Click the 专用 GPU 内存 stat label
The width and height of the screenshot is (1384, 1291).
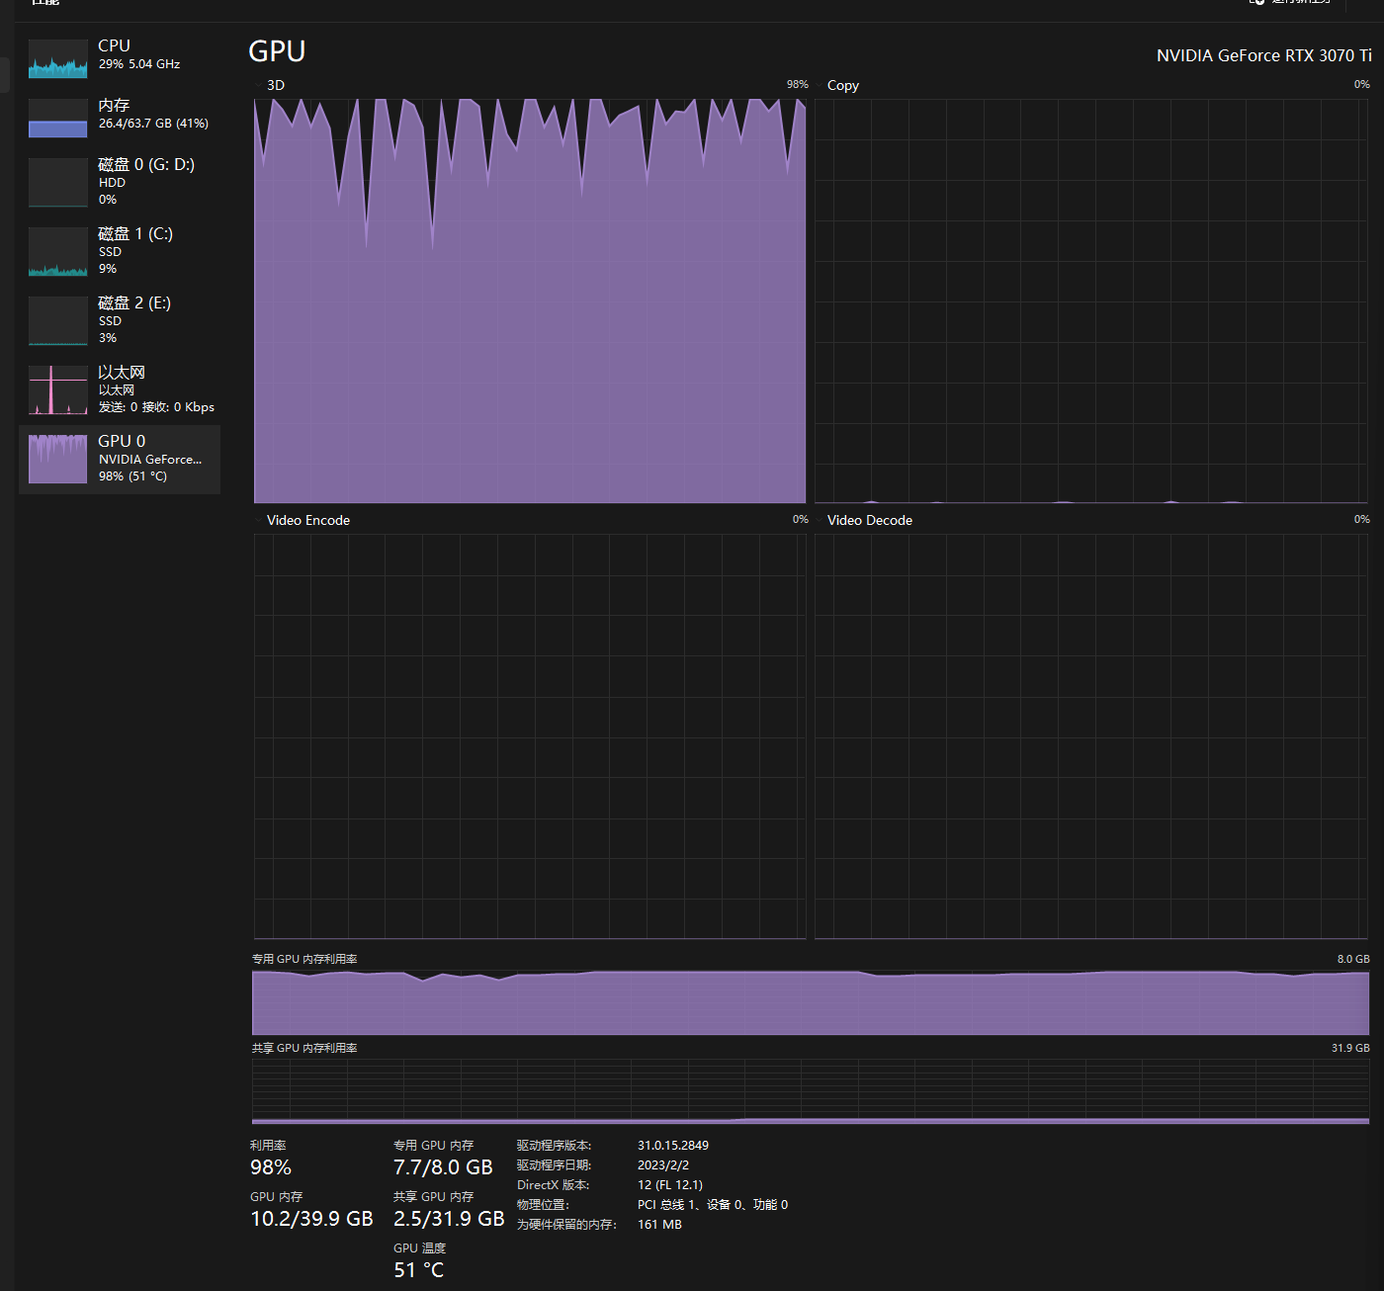[x=433, y=1146]
